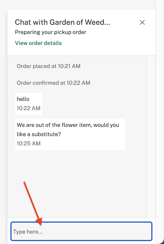Click the hello message bubble

29,104
